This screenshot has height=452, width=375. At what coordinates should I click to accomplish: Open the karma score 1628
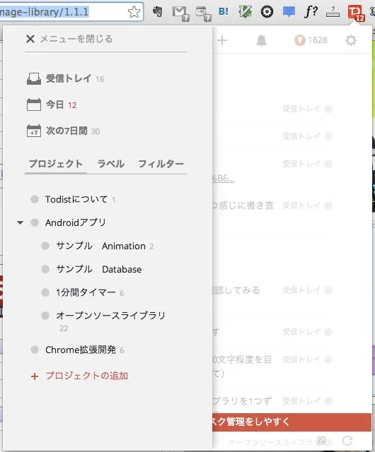311,40
